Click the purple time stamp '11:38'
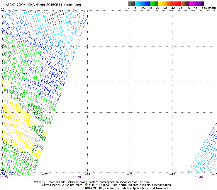217x190 pixels. coord(77,177)
